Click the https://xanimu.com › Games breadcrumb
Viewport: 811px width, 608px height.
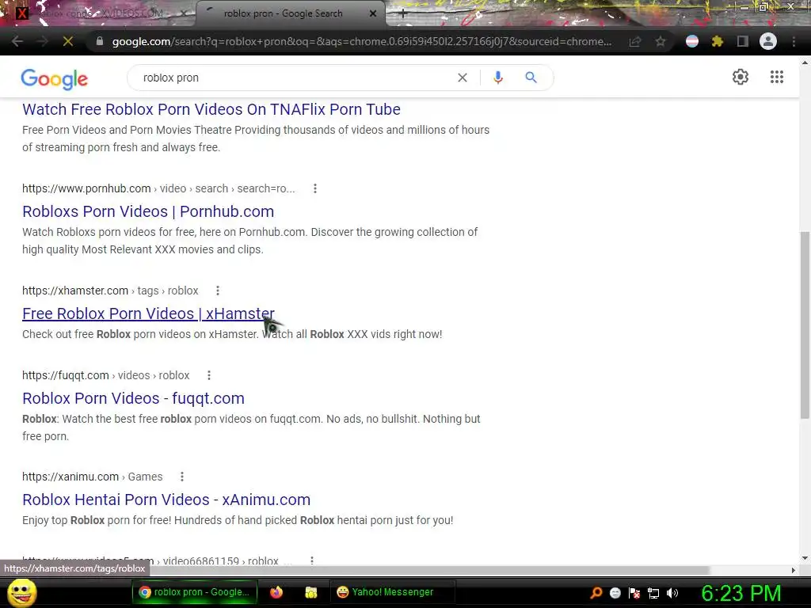tap(92, 477)
